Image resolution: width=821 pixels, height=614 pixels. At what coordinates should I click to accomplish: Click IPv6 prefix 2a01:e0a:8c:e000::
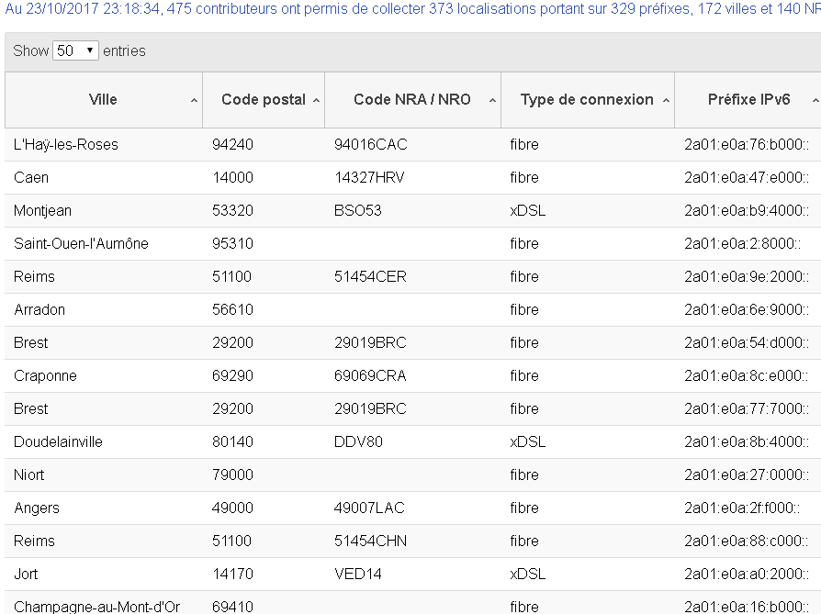pos(747,375)
